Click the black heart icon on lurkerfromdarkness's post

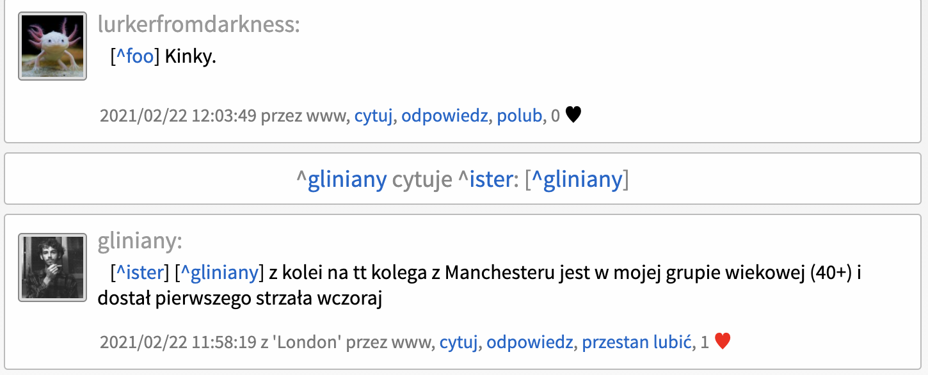pyautogui.click(x=573, y=115)
